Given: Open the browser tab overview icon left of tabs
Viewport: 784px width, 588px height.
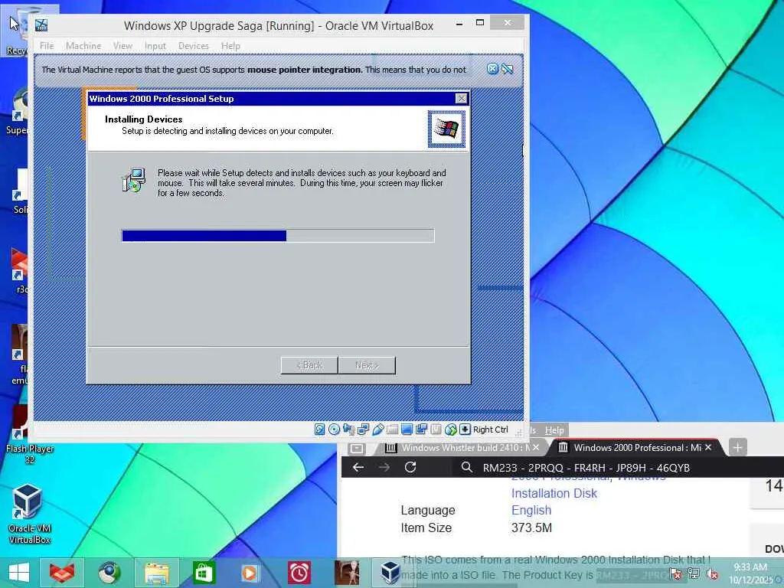Looking at the screenshot, I should pyautogui.click(x=357, y=447).
